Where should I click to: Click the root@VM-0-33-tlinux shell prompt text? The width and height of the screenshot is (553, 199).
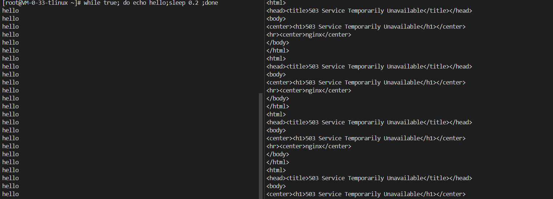41,3
